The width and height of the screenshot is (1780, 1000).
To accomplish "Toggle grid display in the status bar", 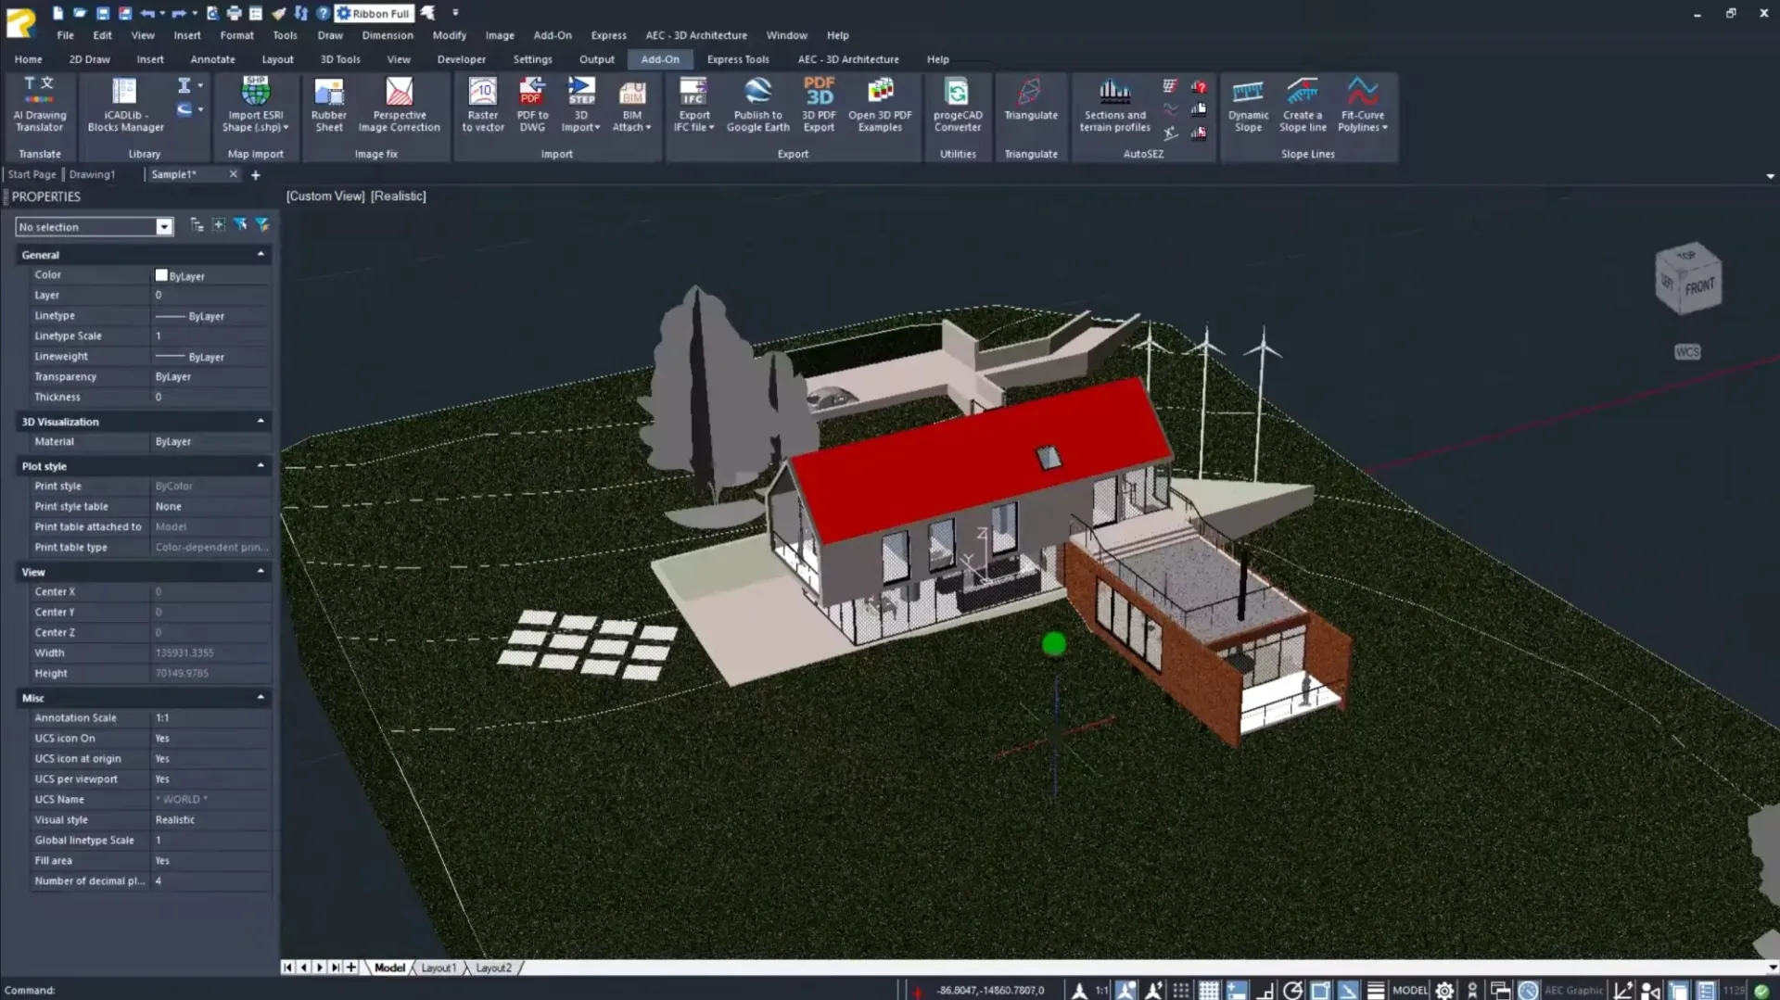I will 1210,990.
